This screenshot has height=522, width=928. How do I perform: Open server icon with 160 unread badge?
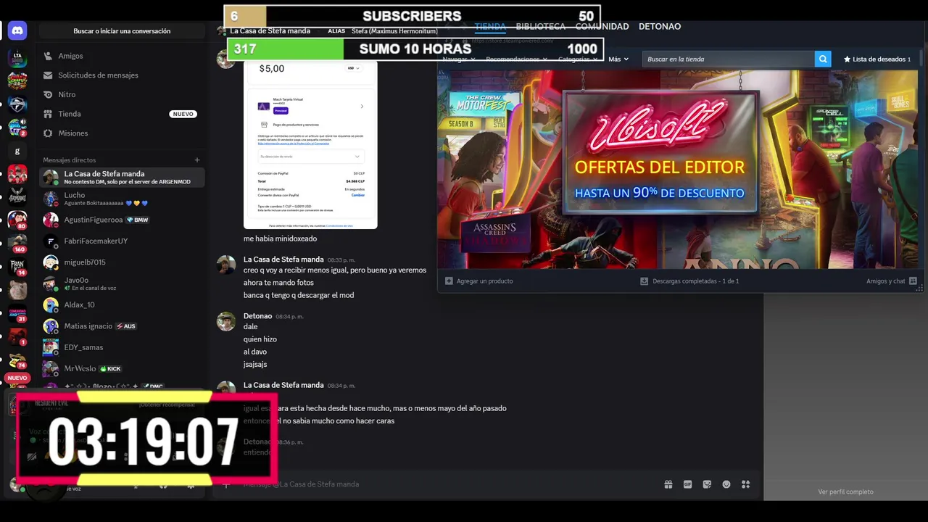(17, 243)
